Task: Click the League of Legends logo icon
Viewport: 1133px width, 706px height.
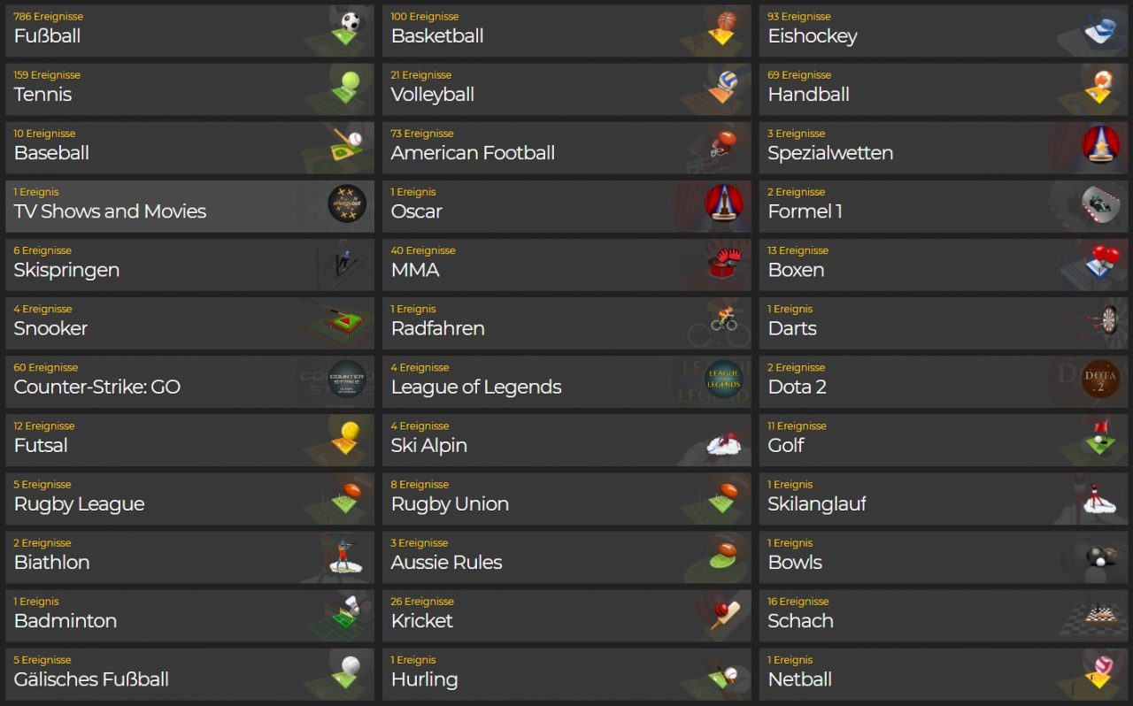Action: 724,380
